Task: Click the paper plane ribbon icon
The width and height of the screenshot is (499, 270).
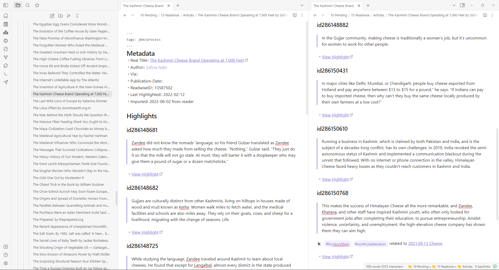Action: (x=6, y=82)
